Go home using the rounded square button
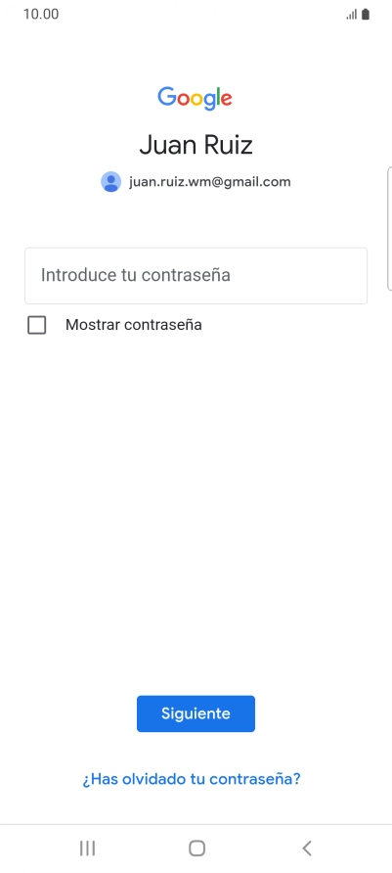The height and width of the screenshot is (873, 392). 196,848
